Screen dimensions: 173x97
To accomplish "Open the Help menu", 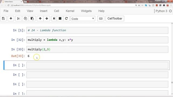I will (x=101, y=11).
